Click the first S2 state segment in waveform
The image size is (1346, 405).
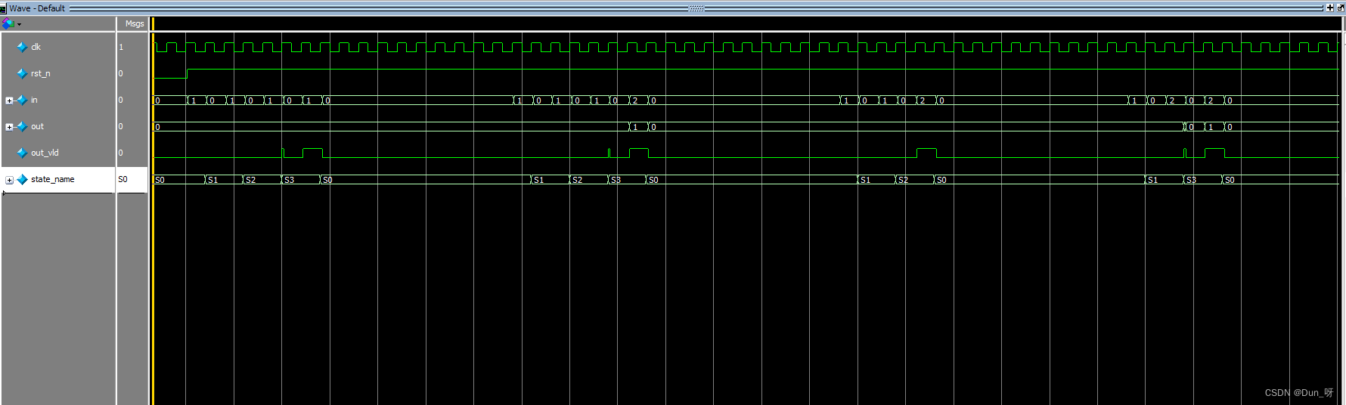[262, 180]
